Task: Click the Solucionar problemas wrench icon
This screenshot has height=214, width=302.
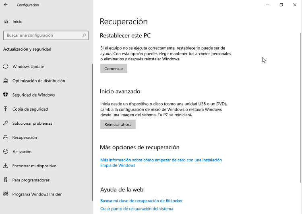Action: pos(6,123)
